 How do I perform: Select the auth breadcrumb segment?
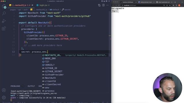coord(26,10)
